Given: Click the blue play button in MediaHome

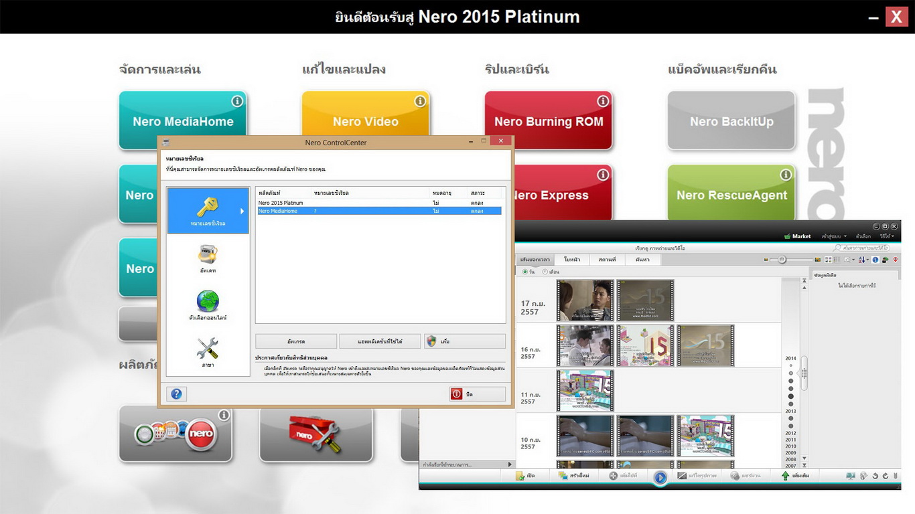Looking at the screenshot, I should coord(660,477).
